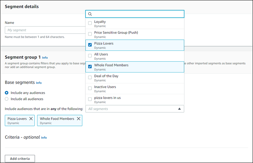253x163 pixels.
Task: Click the search magnifier icon in dropdown
Action: [90, 14]
